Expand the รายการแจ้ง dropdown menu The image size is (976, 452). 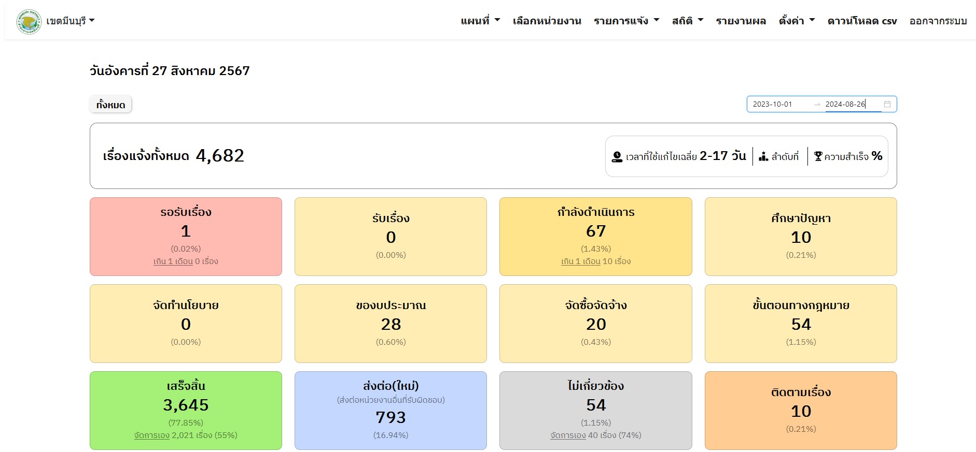pyautogui.click(x=626, y=21)
